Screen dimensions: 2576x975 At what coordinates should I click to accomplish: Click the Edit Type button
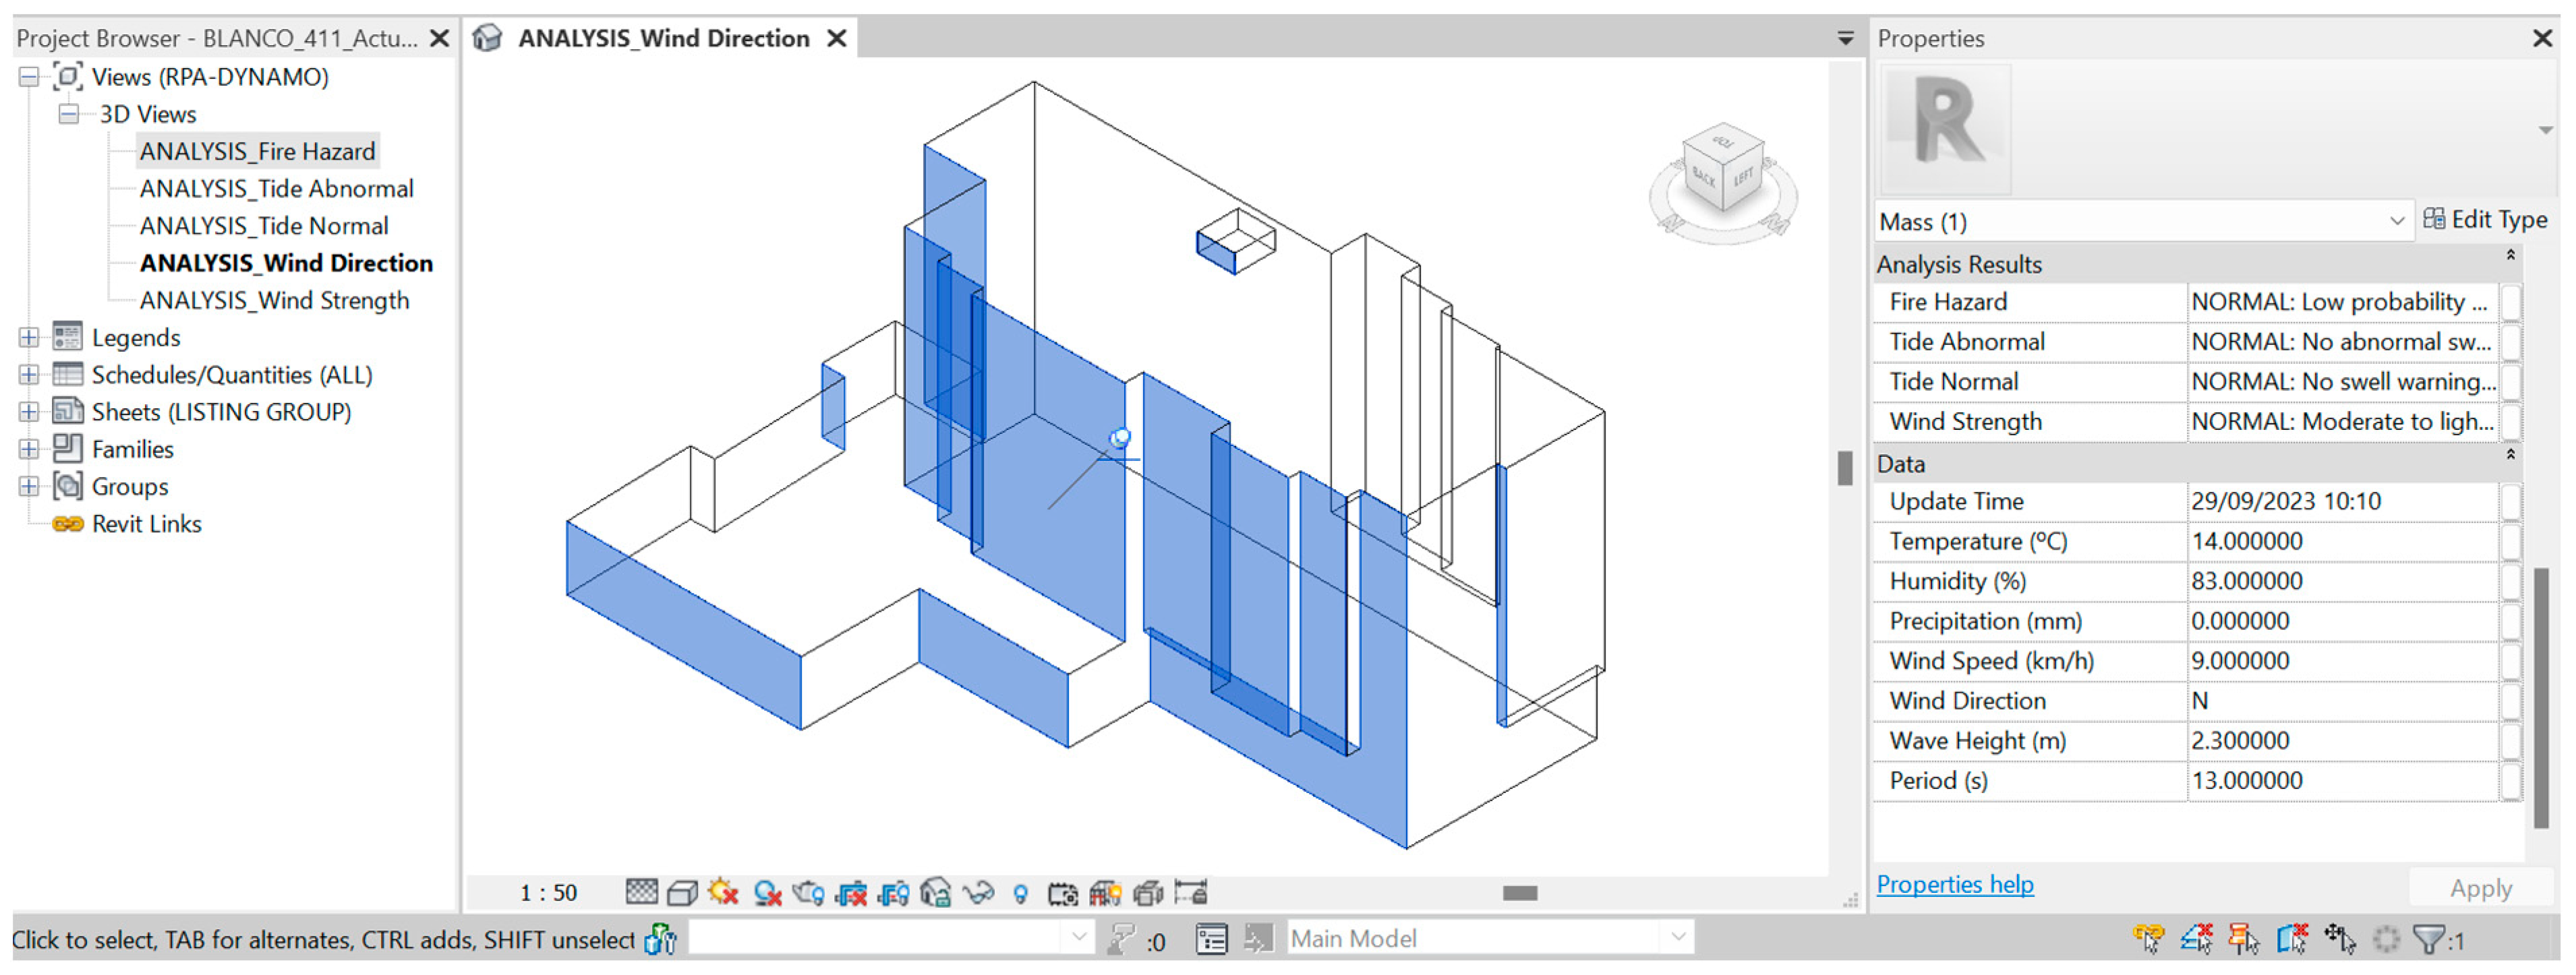click(2485, 220)
